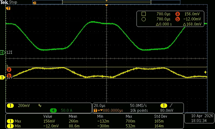Select the channel 4 green ground marker
The image size is (215, 129).
click(2, 52)
